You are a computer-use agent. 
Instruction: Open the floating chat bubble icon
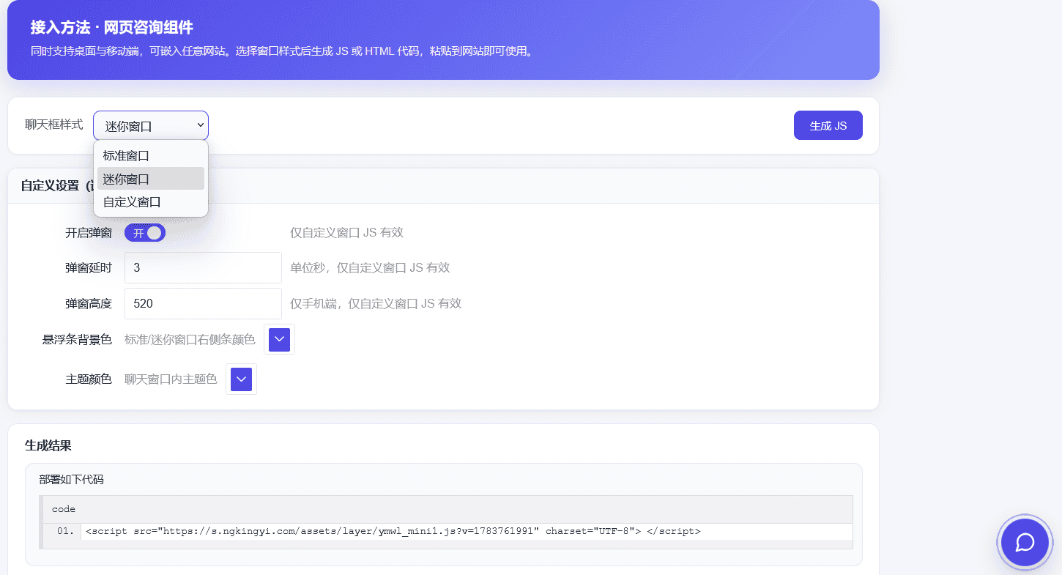tap(1025, 542)
